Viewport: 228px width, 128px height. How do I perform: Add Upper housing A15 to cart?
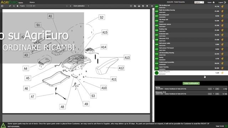(222, 68)
